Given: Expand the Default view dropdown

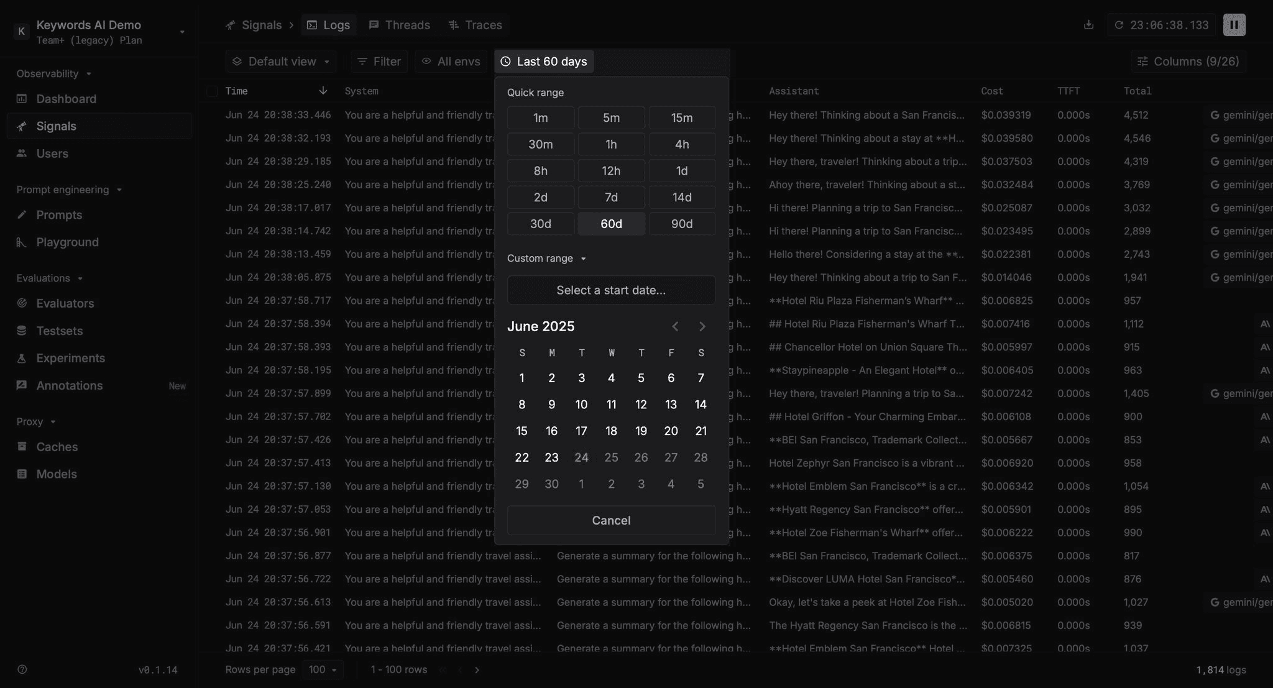Looking at the screenshot, I should [281, 62].
